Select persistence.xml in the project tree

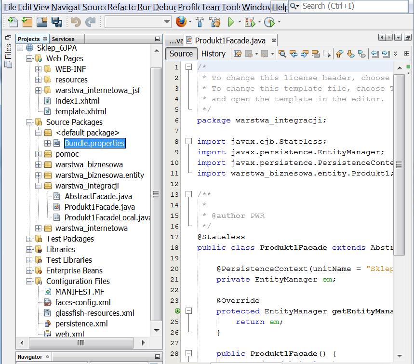tap(81, 324)
